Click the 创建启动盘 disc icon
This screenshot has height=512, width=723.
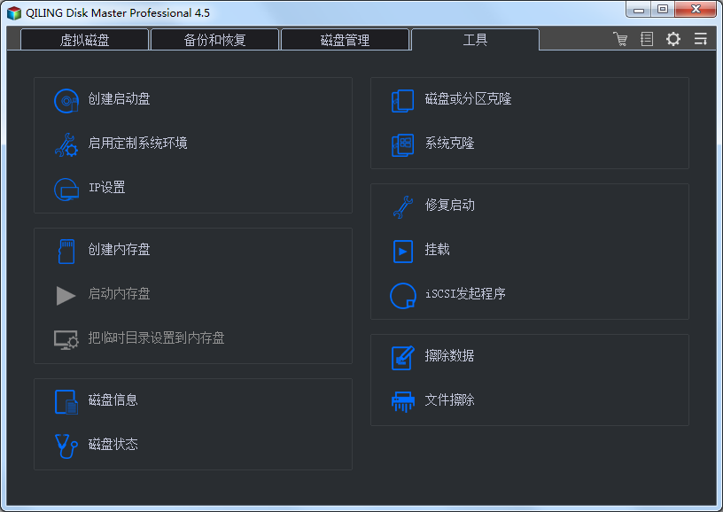click(66, 100)
